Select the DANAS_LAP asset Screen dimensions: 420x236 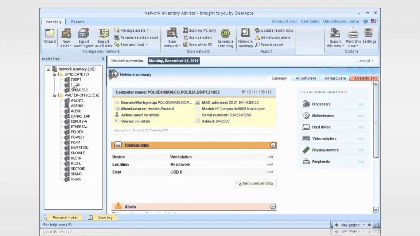pos(80,117)
